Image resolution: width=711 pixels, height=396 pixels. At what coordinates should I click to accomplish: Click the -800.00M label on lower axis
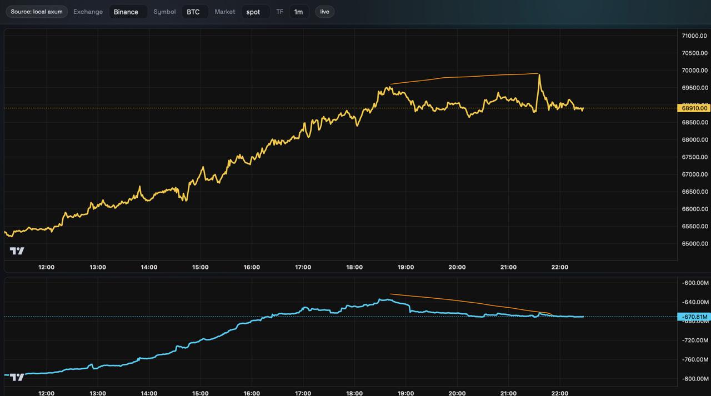694,379
